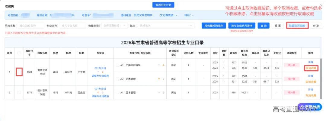
Task: Click the 分享 button
Action: point(316,26)
